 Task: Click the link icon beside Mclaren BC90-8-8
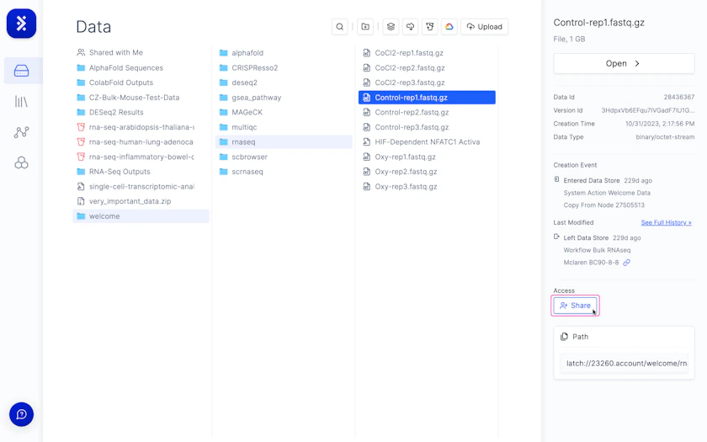pos(627,263)
